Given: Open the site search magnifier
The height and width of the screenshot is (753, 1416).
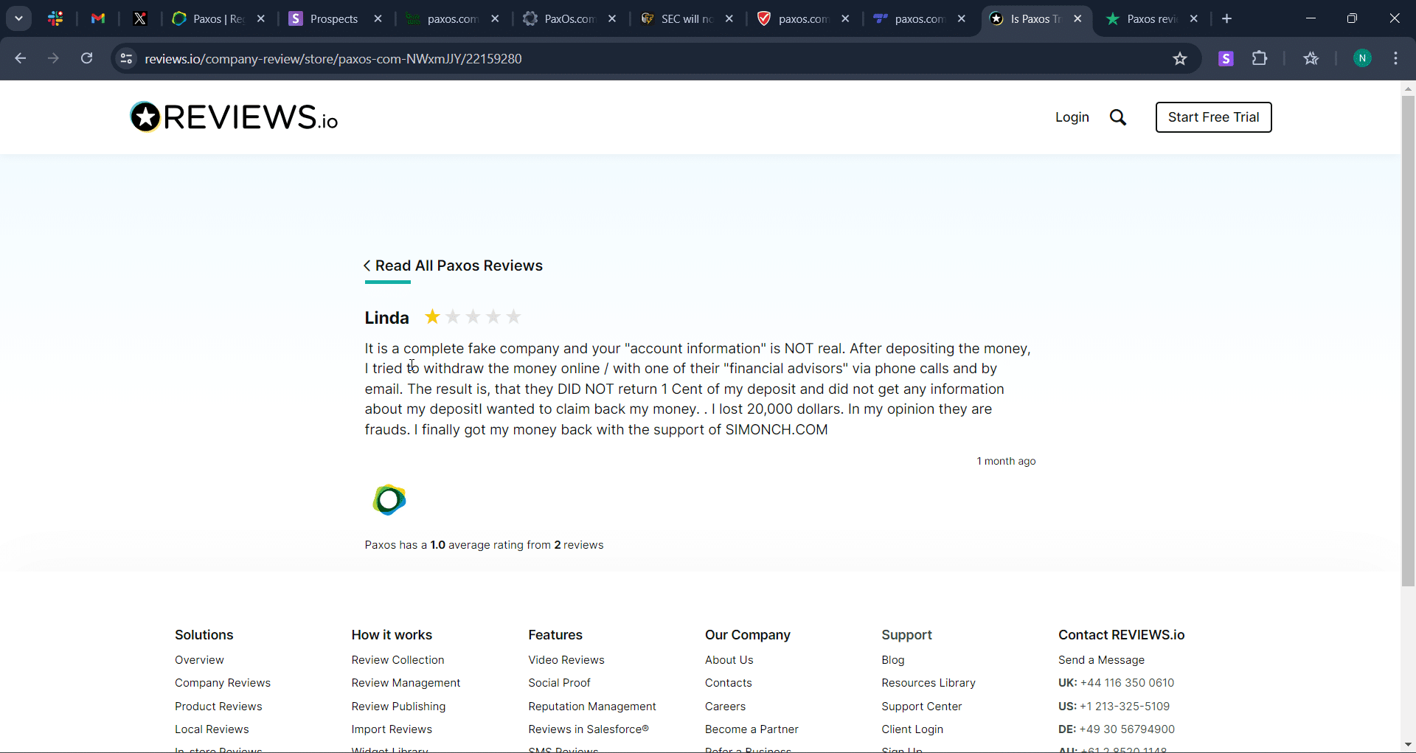Looking at the screenshot, I should coord(1118,117).
